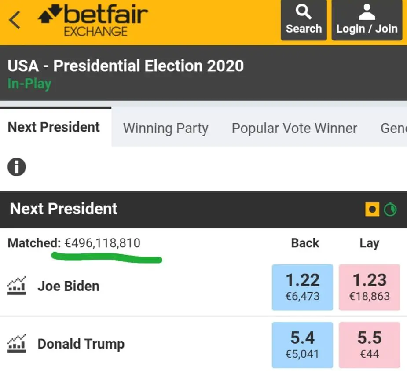
Task: Go back using the left chevron arrow
Action: tap(14, 20)
